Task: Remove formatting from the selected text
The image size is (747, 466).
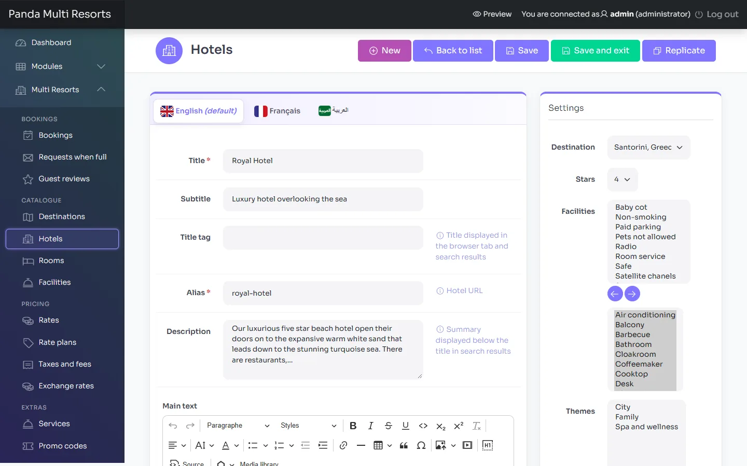Action: [476, 426]
